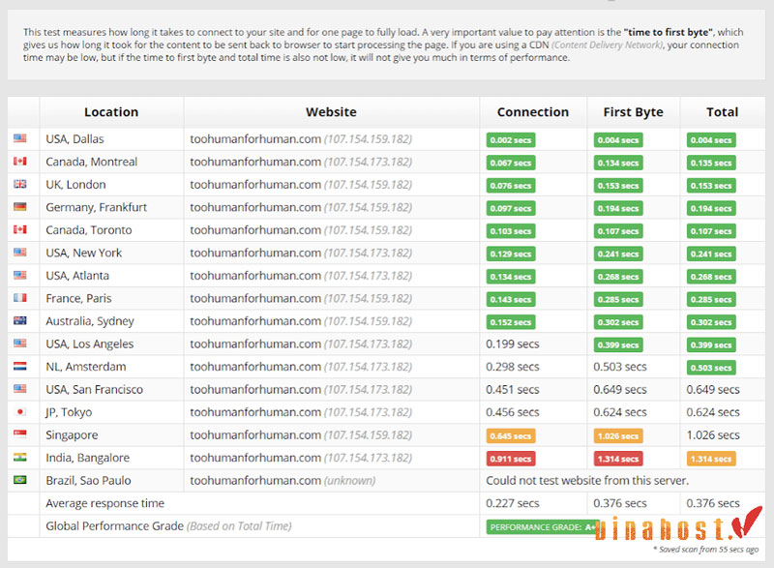Open toohumanforhuman.com link in Dallas row

[x=255, y=139]
